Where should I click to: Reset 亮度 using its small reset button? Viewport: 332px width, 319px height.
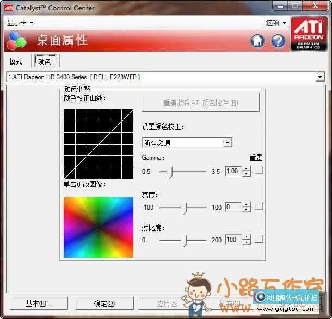coord(259,207)
